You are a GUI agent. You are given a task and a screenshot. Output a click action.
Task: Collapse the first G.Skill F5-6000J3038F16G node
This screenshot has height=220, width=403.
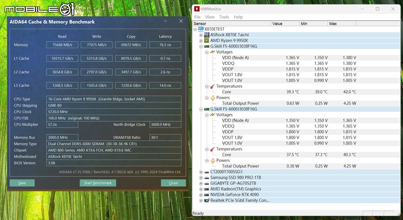click(x=201, y=46)
